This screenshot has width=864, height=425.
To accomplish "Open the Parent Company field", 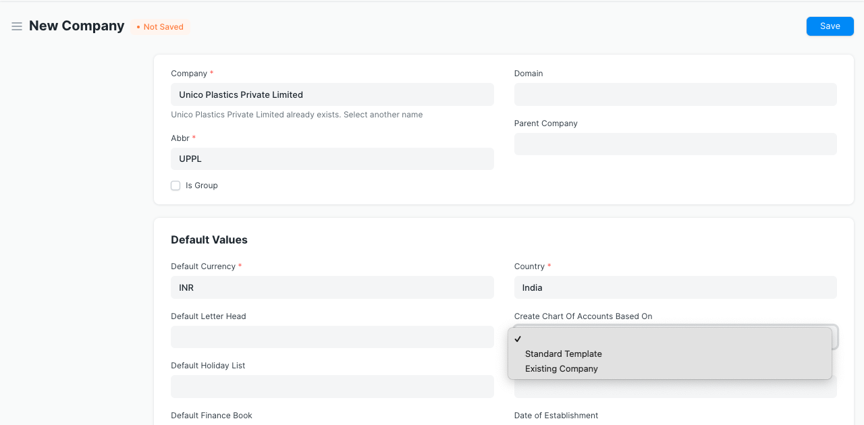I will [x=675, y=144].
